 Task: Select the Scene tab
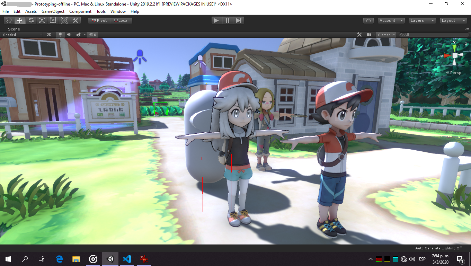click(11, 29)
